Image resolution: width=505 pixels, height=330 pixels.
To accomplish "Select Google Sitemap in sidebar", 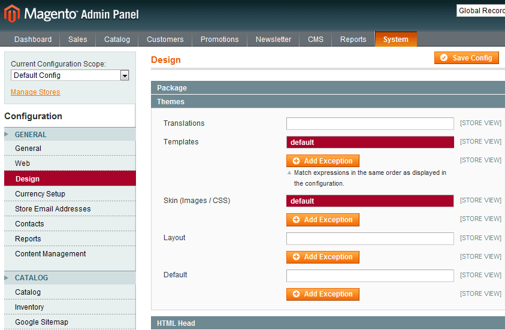I will coord(70,322).
